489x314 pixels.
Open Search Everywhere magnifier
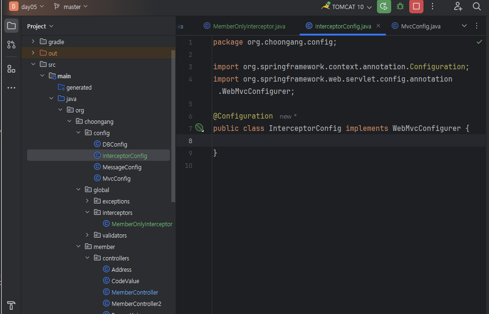(x=477, y=7)
